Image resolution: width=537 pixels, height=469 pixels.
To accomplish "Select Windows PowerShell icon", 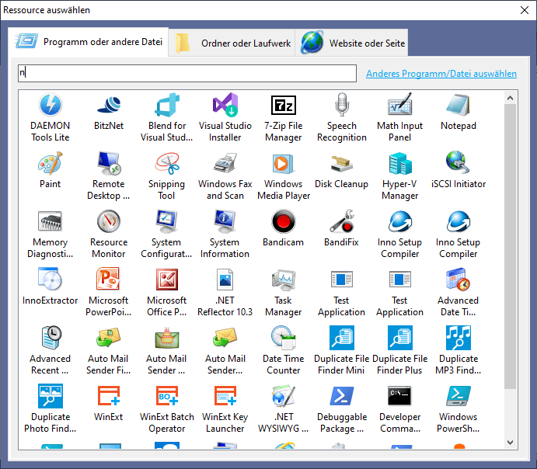I will pyautogui.click(x=458, y=396).
